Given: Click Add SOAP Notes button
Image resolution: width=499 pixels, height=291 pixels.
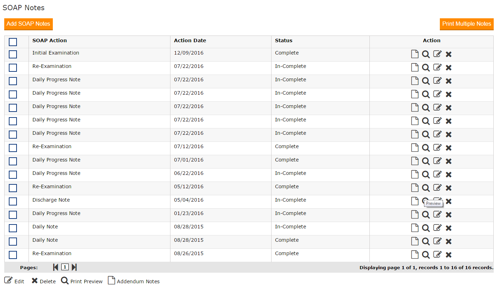Looking at the screenshot, I should [x=29, y=24].
